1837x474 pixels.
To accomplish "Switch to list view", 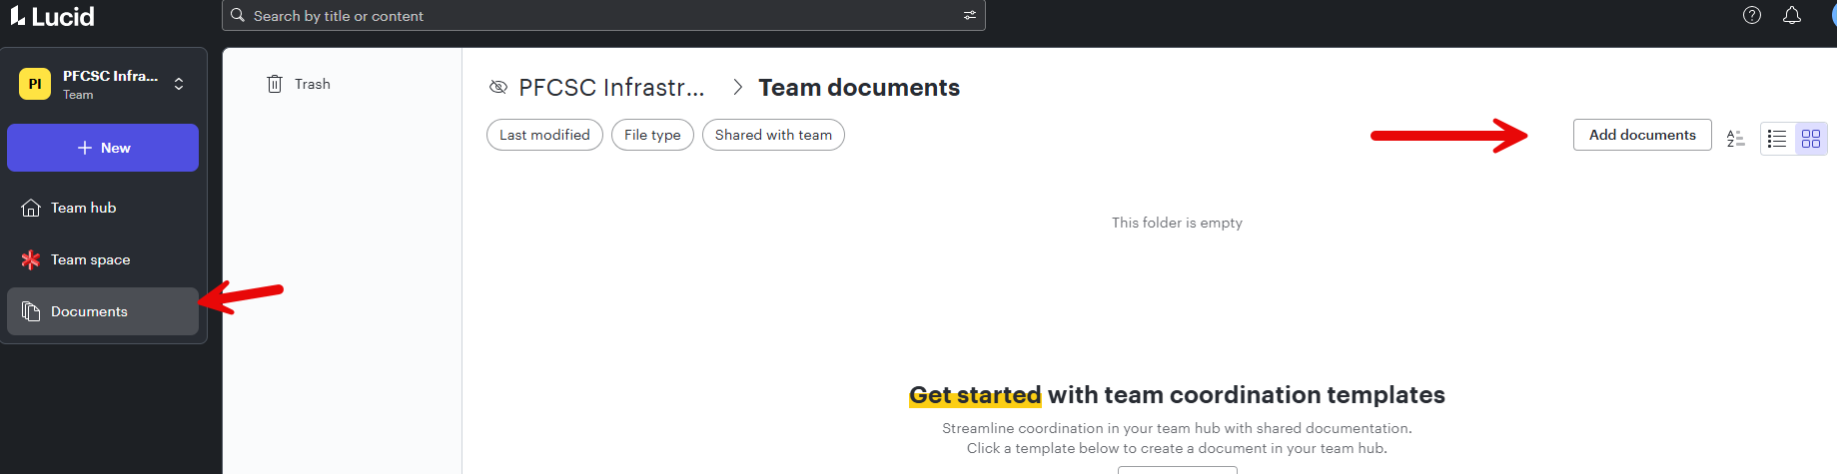I will [x=1777, y=139].
